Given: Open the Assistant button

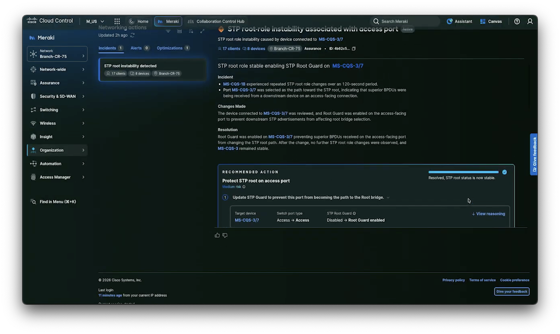Looking at the screenshot, I should [459, 21].
